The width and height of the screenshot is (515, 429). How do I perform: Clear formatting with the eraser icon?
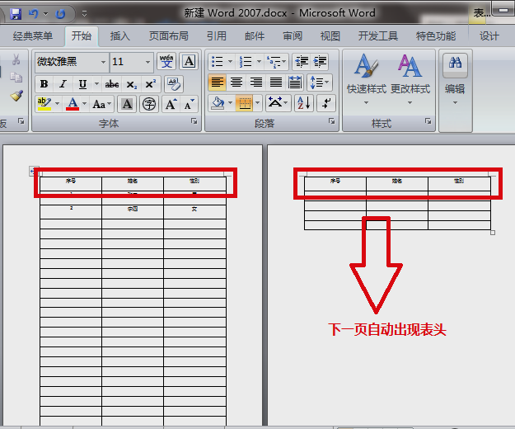point(174,84)
